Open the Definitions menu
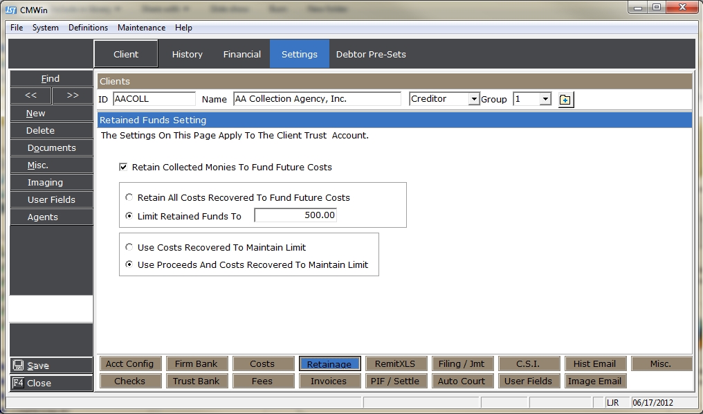 [x=88, y=28]
